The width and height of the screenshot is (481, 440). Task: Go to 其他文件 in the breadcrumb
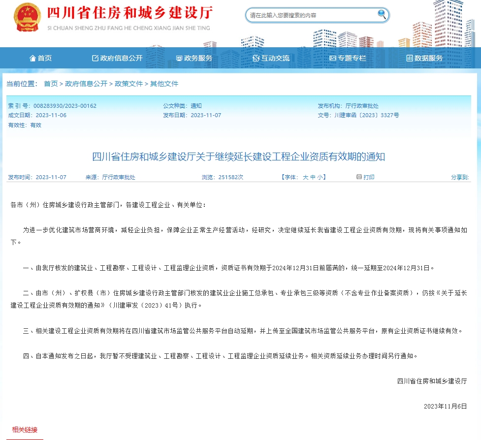coord(164,84)
